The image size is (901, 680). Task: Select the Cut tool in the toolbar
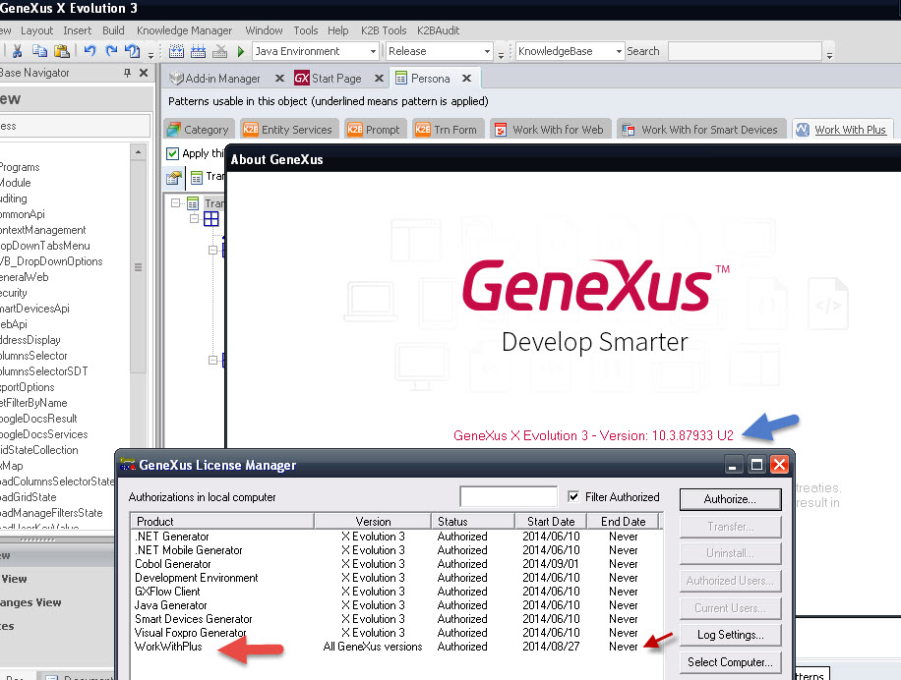tap(17, 51)
